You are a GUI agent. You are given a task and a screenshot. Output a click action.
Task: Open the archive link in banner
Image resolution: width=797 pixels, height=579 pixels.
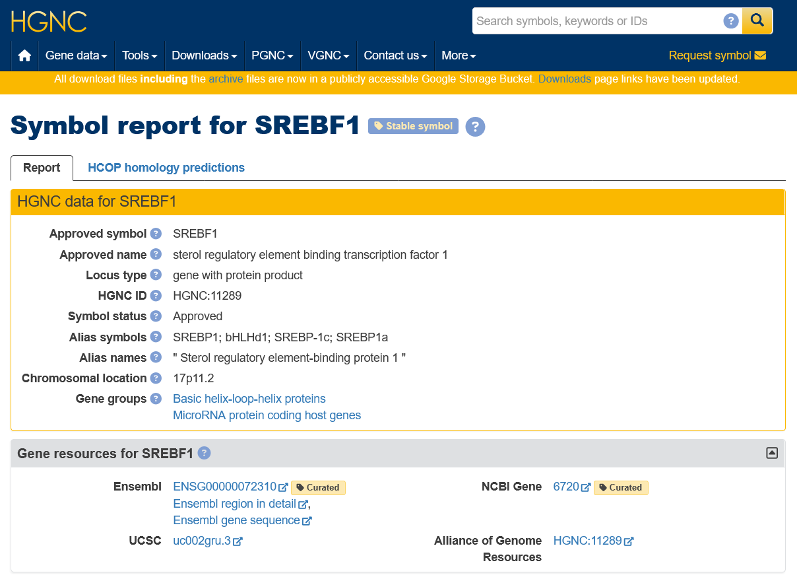(226, 79)
